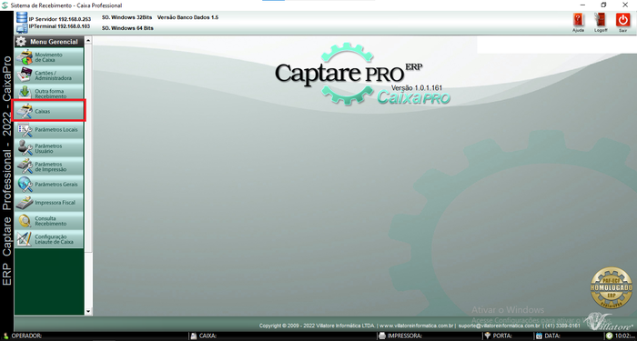Open Cartões / Administradora
Screen dimensions: 637x341
point(49,75)
